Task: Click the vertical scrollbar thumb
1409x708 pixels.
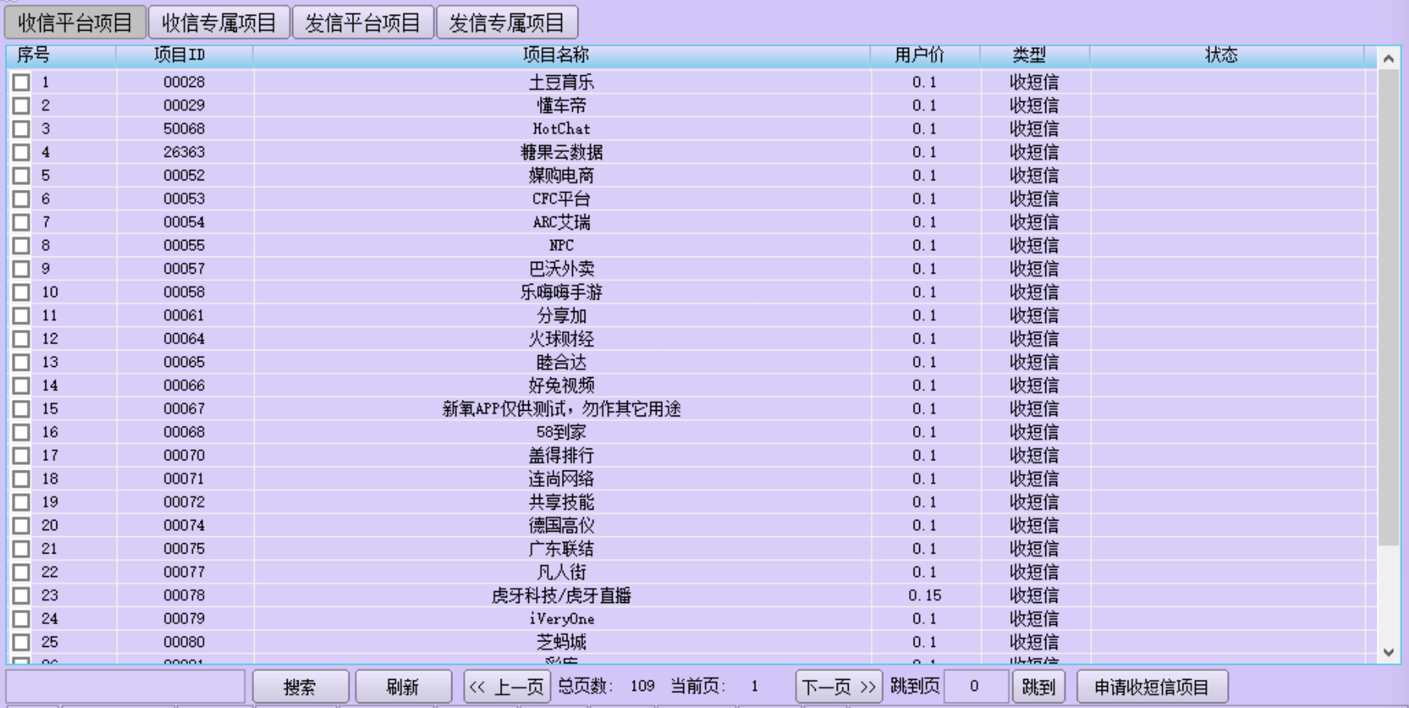Action: click(x=1389, y=307)
